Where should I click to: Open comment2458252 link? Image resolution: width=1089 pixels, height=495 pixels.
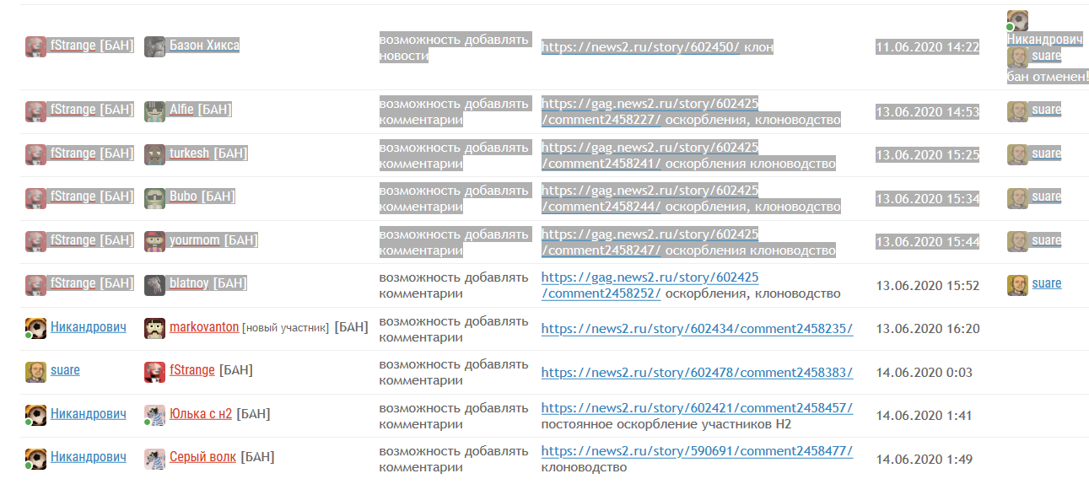pyautogui.click(x=650, y=285)
